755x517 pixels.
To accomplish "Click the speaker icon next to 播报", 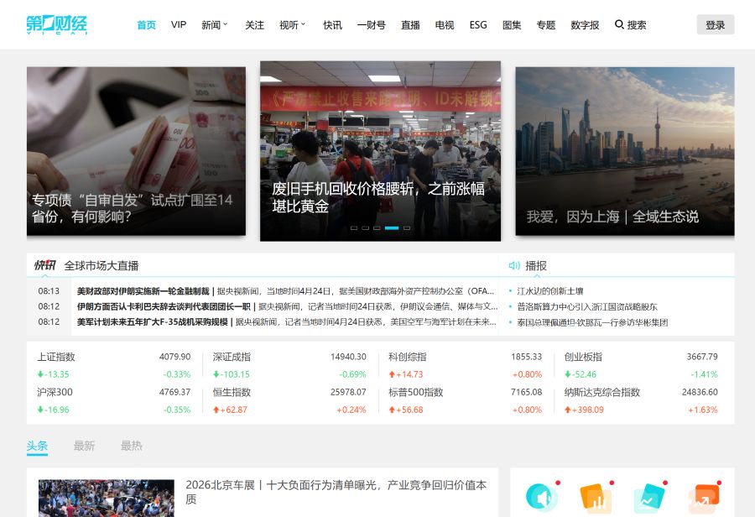I will pyautogui.click(x=514, y=265).
